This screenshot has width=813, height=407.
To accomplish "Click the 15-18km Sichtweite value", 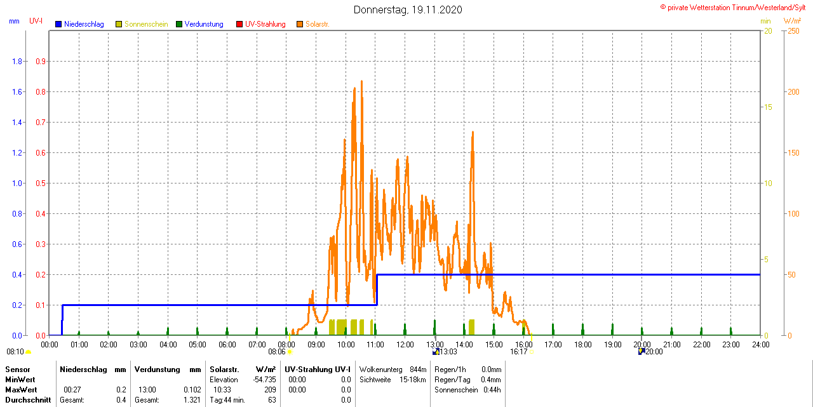I will (413, 380).
